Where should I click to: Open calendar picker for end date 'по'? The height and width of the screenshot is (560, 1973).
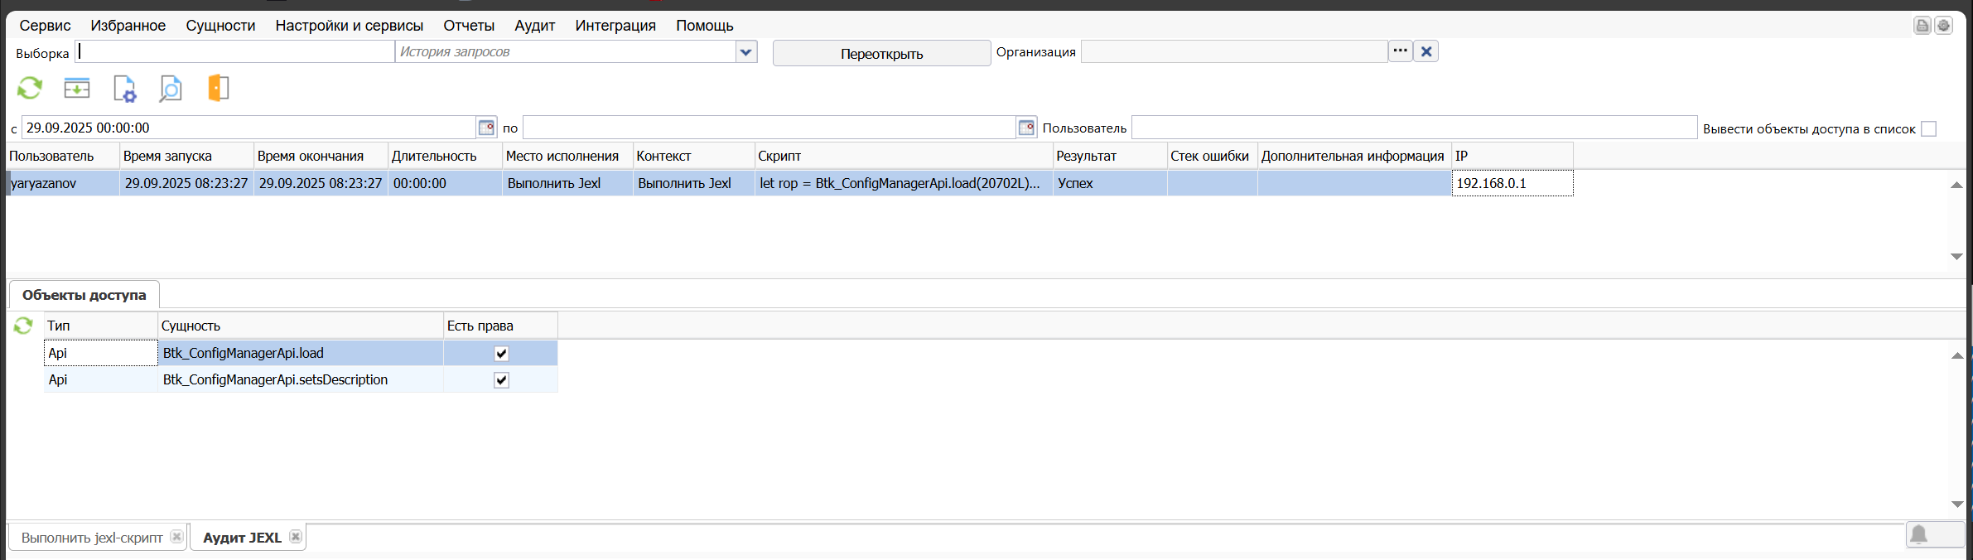1026,128
